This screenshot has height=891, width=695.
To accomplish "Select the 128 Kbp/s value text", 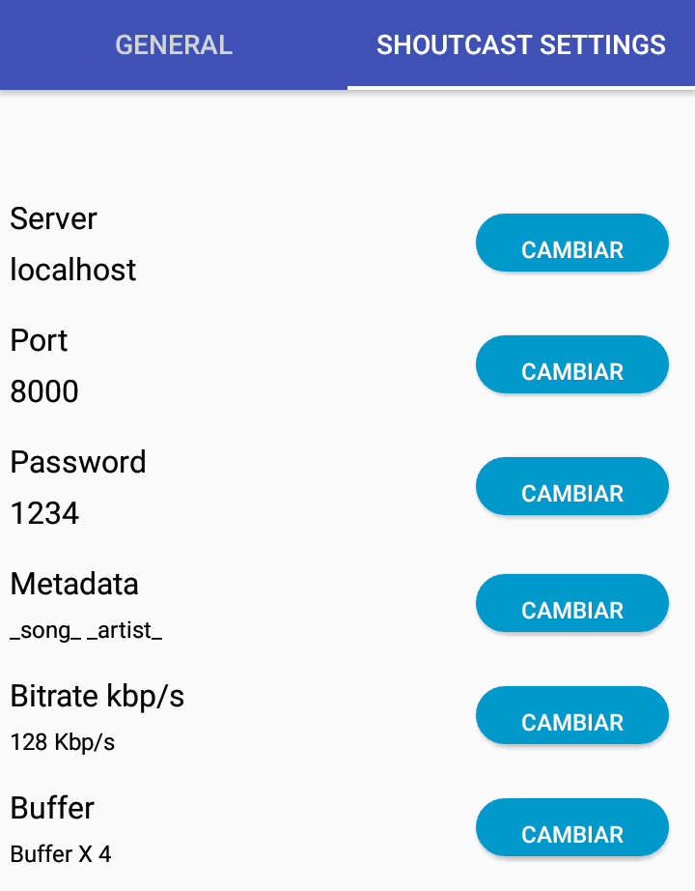I will (x=63, y=742).
